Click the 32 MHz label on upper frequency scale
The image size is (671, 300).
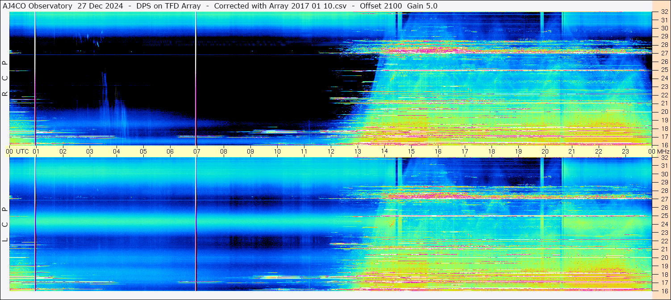coord(664,12)
